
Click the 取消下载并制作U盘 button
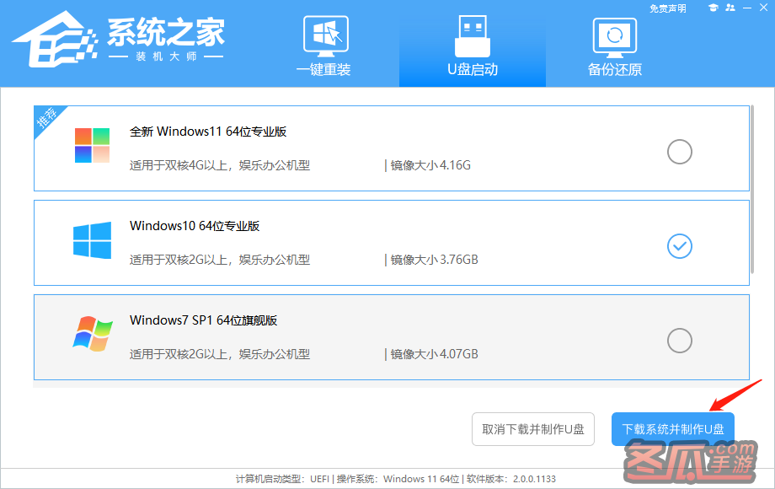click(532, 429)
